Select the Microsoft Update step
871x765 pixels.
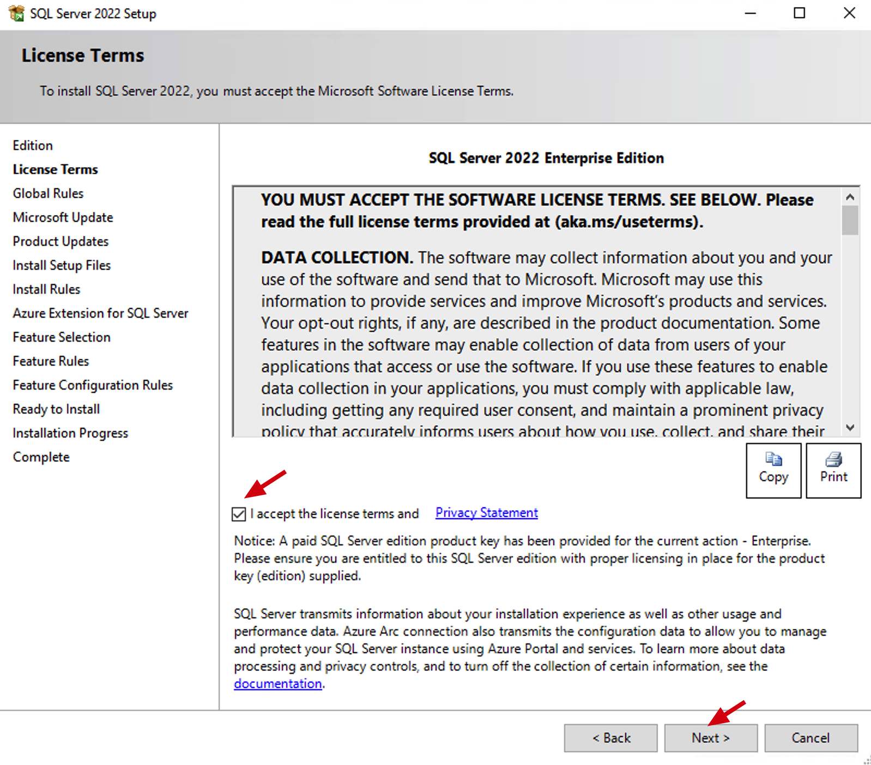point(63,217)
